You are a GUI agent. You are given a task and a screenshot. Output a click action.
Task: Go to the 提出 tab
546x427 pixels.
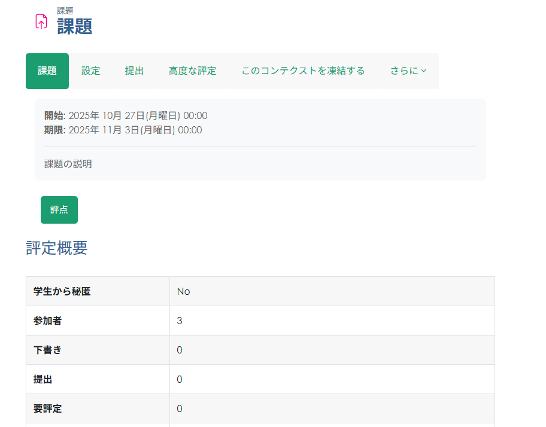tap(134, 71)
